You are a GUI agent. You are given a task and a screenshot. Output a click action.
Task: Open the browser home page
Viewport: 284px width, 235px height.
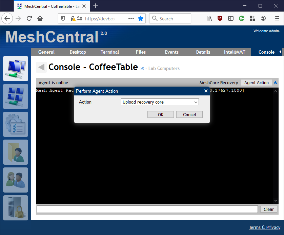click(x=40, y=18)
